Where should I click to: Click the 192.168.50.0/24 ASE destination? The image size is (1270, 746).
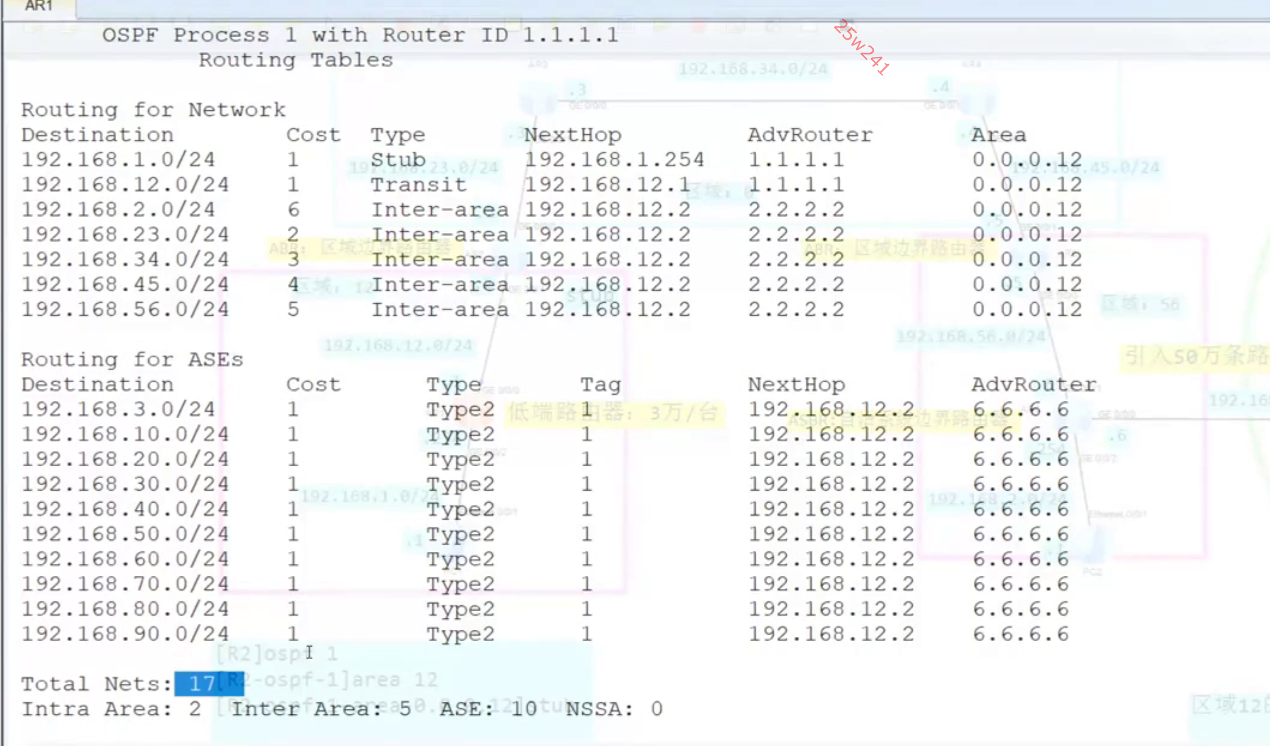point(125,534)
